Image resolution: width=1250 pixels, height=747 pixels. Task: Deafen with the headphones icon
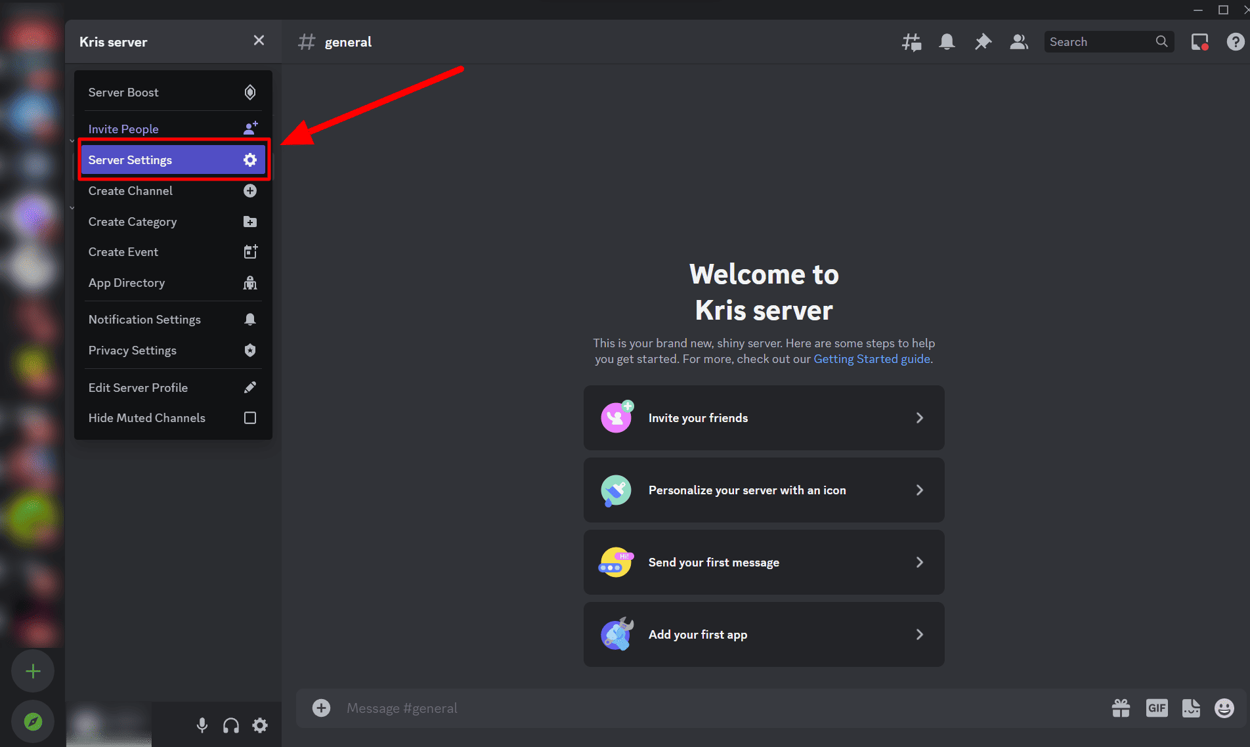[x=231, y=725]
